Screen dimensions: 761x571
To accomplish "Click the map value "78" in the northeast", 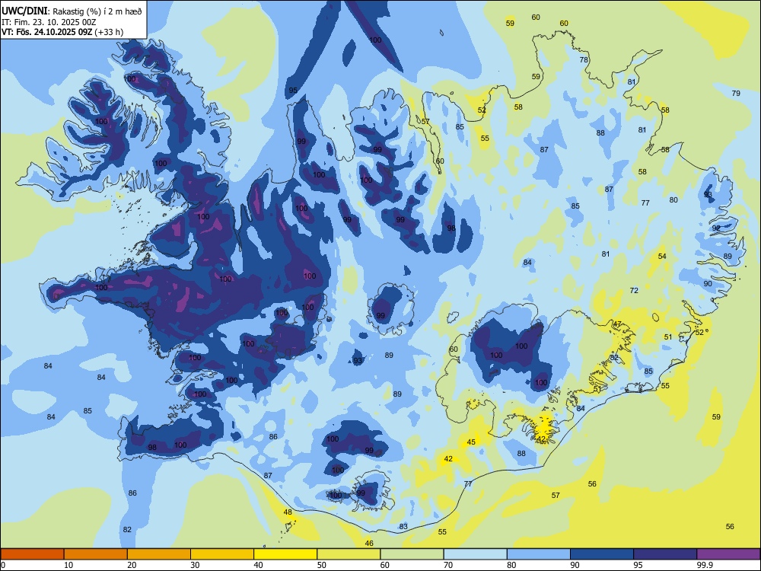I will (x=584, y=59).
